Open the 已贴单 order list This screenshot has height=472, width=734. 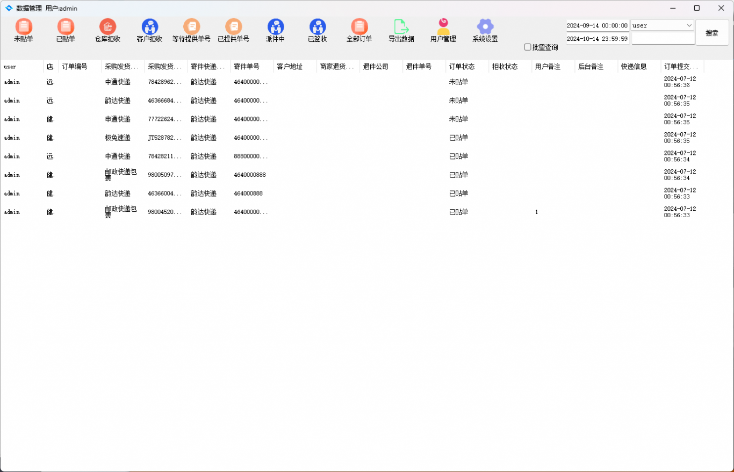(66, 31)
